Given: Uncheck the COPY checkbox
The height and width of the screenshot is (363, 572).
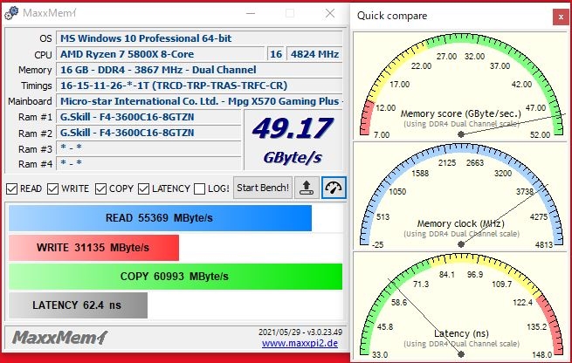Looking at the screenshot, I should [x=100, y=188].
